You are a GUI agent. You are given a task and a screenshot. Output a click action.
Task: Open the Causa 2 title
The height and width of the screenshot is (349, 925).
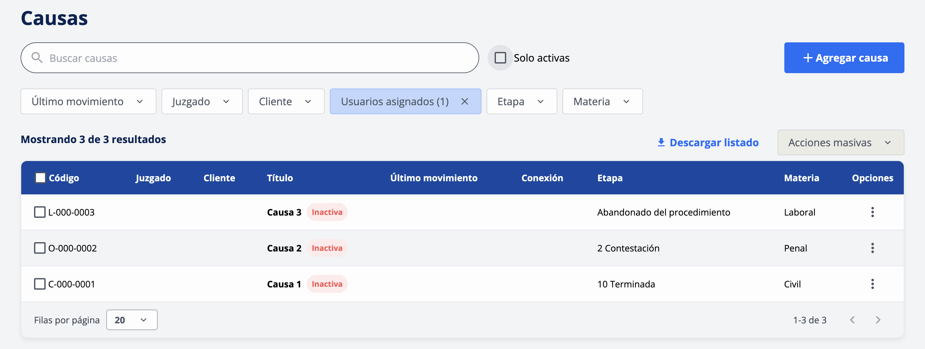coord(284,248)
